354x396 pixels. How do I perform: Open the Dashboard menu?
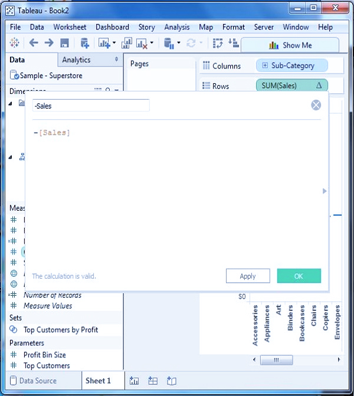(112, 27)
